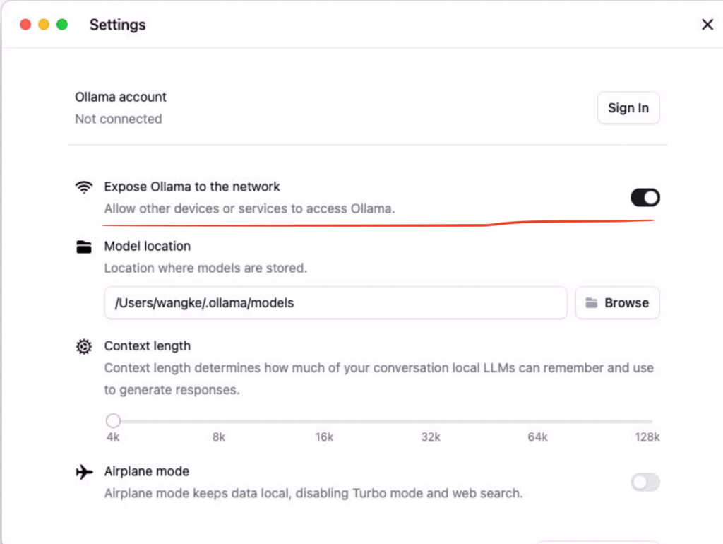Click the Sign In button

click(628, 108)
